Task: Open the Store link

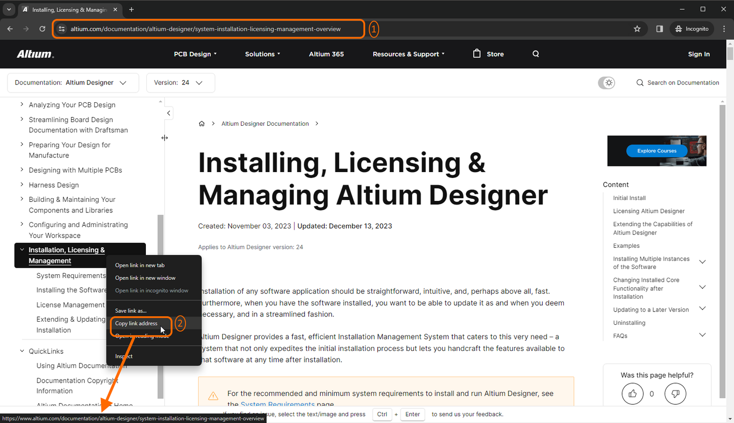Action: point(489,54)
